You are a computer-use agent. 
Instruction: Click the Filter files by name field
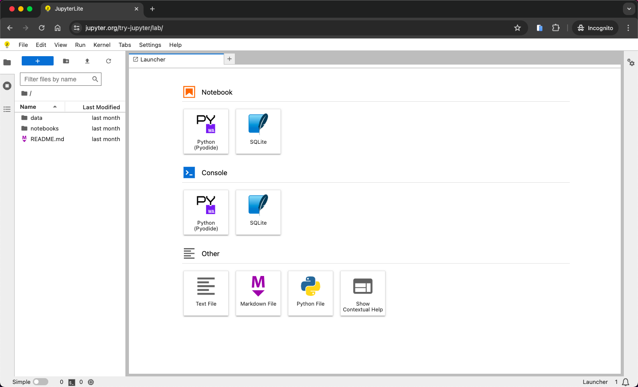point(61,79)
